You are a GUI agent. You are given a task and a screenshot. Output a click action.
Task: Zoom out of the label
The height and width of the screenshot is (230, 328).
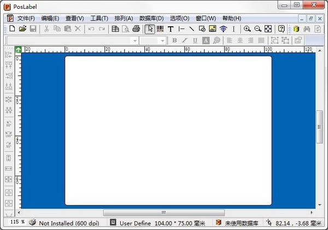pyautogui.click(x=257, y=28)
